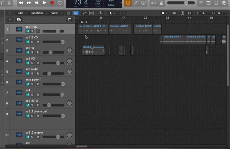Click the sc3 audio track waveform icon
The image size is (230, 149).
tap(19, 72)
